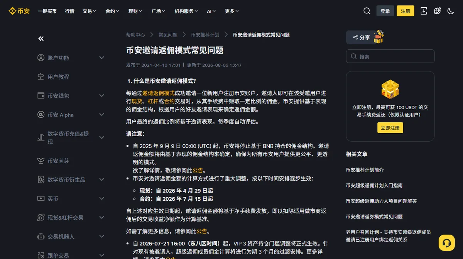Expand the 币安 Alpha sidebar chevron
Image resolution: width=463 pixels, height=259 pixels.
pos(102,115)
